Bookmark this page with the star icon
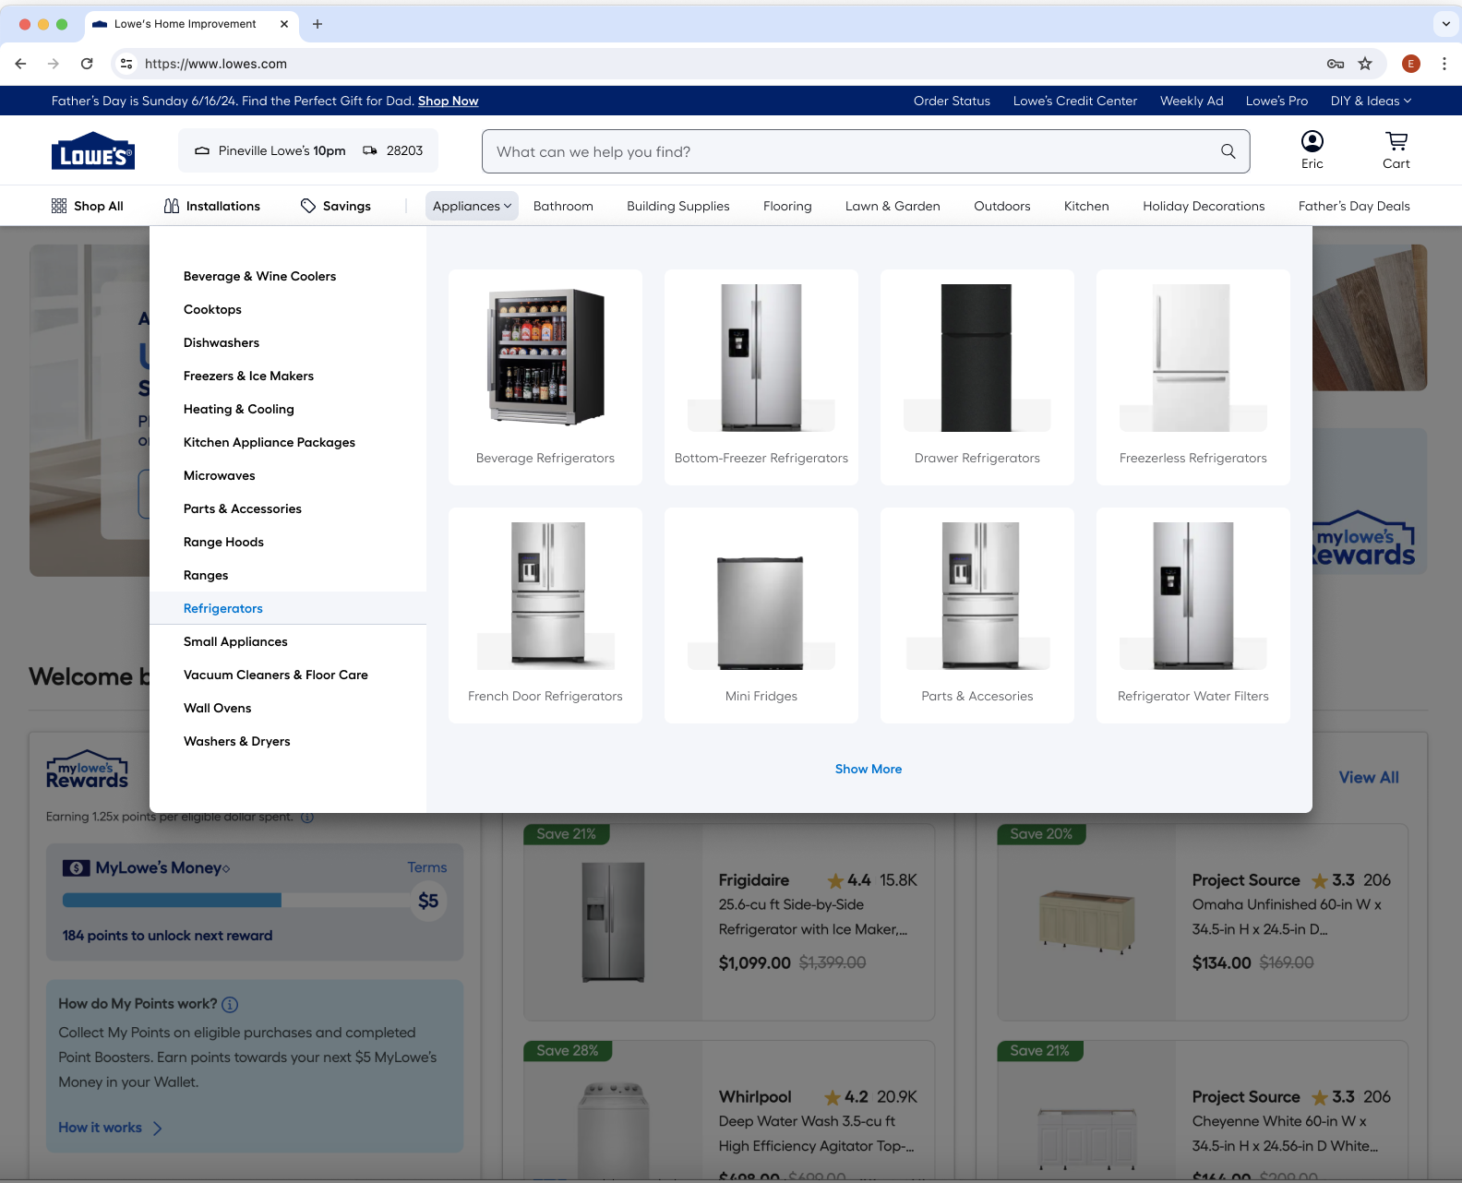 tap(1365, 64)
